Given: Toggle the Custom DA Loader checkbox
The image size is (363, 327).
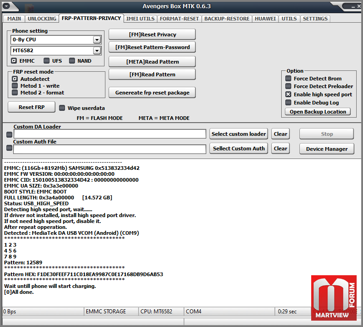Looking at the screenshot, I should [x=9, y=134].
